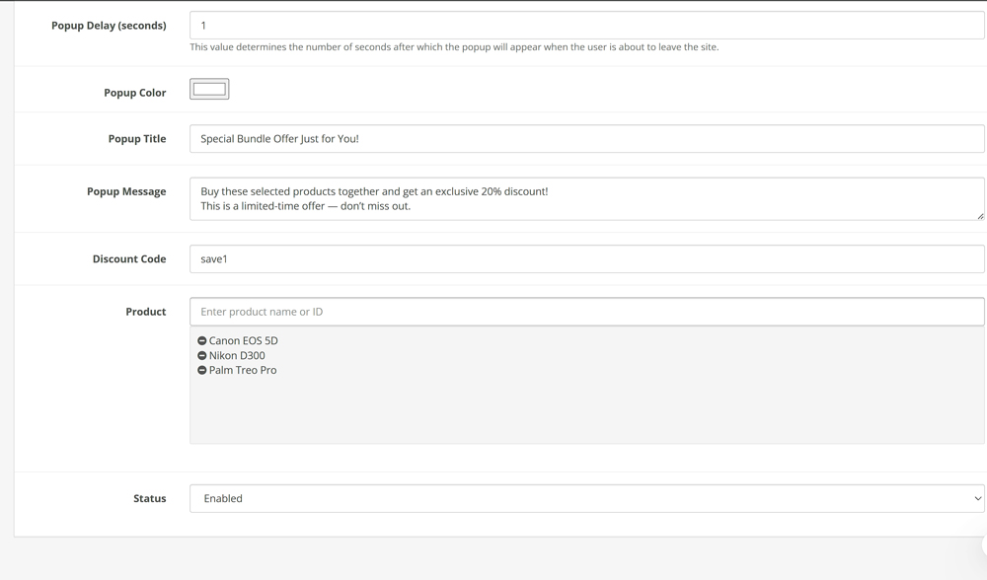Click the Canon EOS 5D product name

pyautogui.click(x=244, y=341)
